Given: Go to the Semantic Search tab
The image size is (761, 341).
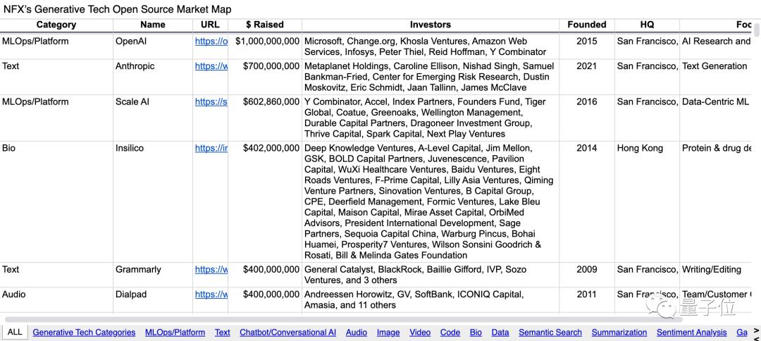Looking at the screenshot, I should pos(550,332).
